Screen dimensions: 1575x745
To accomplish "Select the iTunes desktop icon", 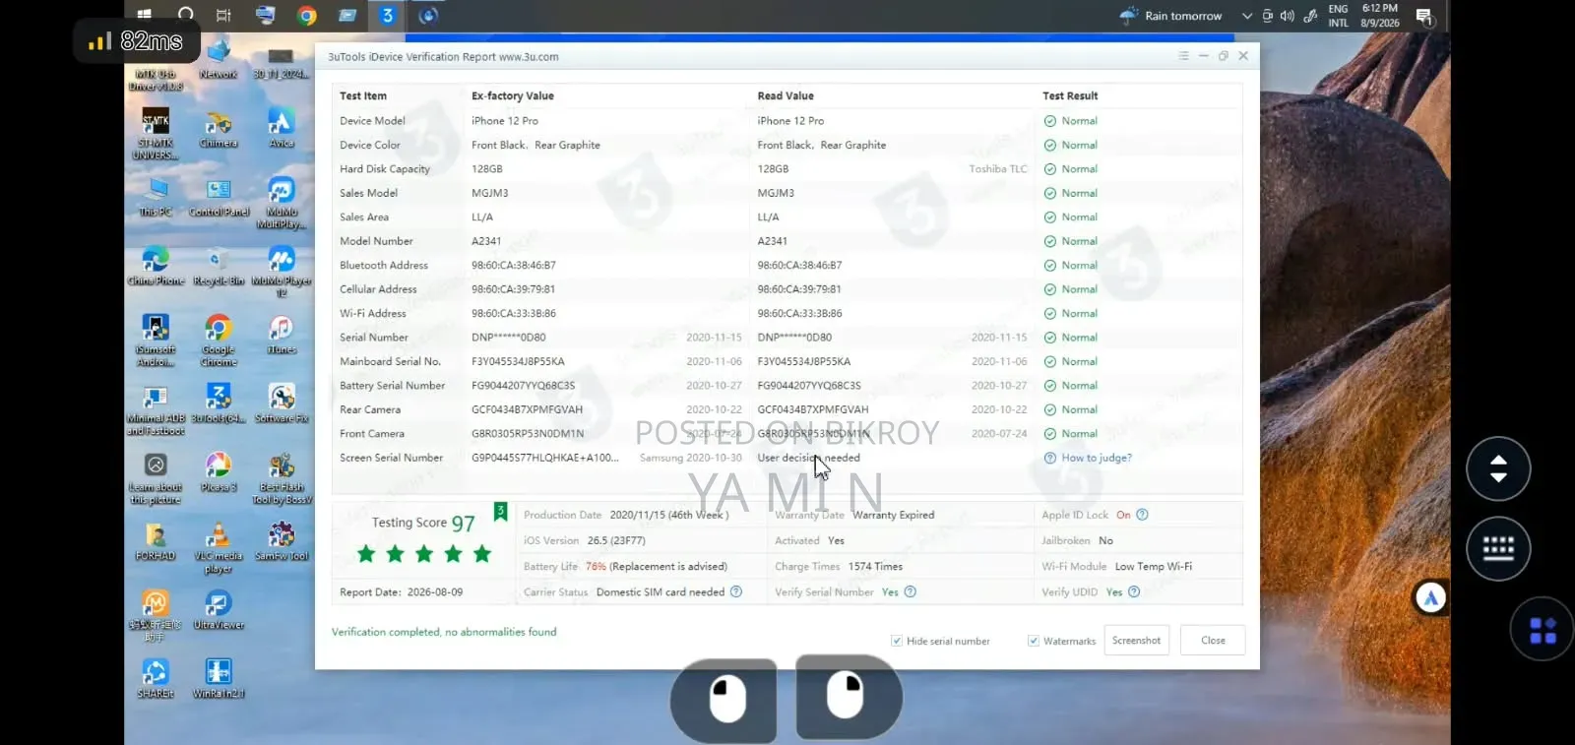I will [x=282, y=335].
